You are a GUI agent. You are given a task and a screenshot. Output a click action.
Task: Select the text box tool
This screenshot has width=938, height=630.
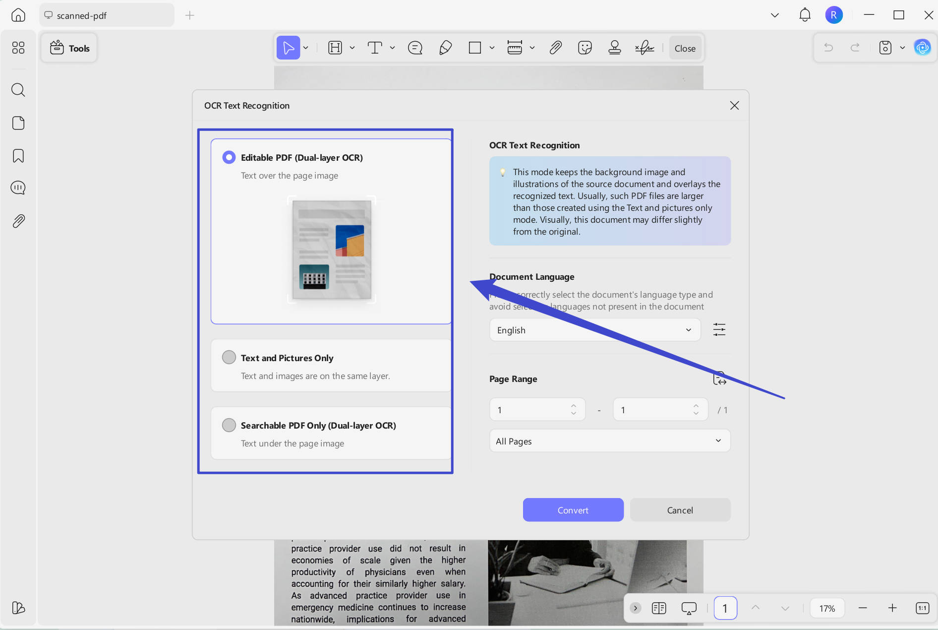pos(375,48)
